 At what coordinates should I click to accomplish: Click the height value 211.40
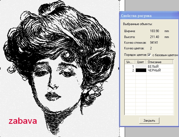[x=155, y=37]
